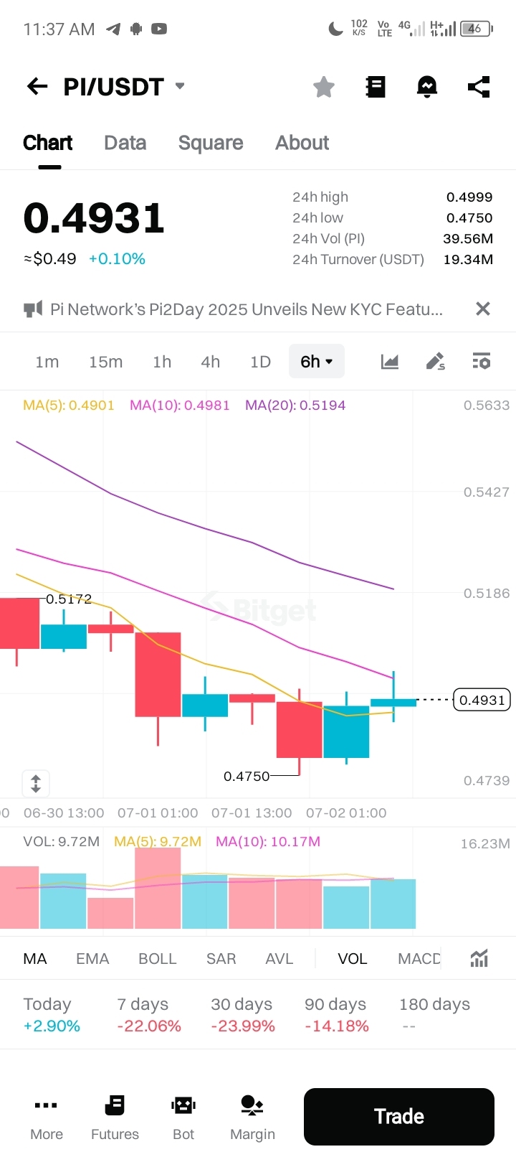Dismiss the announcement banner
This screenshot has width=516, height=1157.
pyautogui.click(x=483, y=309)
